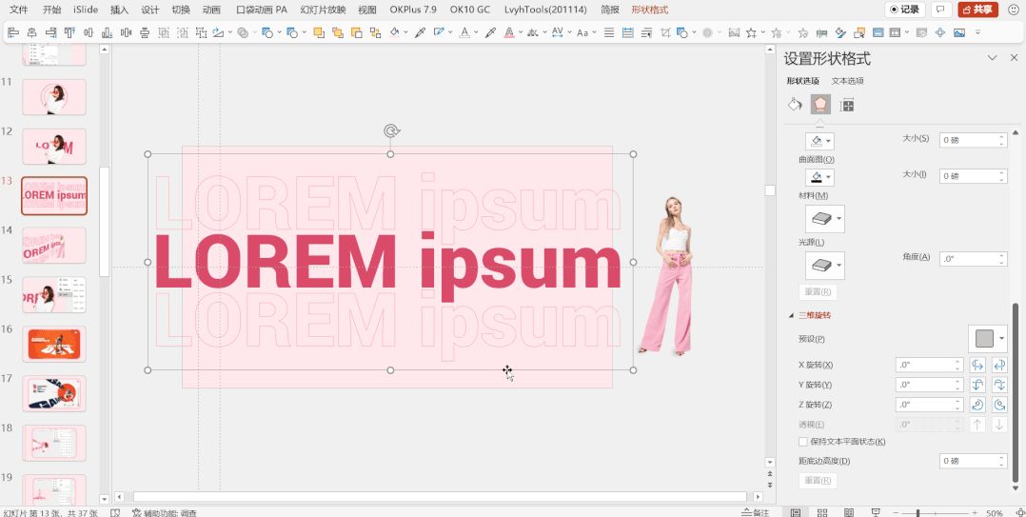
Task: Click the eyedropper tool in the toolbar
Action: point(421,32)
